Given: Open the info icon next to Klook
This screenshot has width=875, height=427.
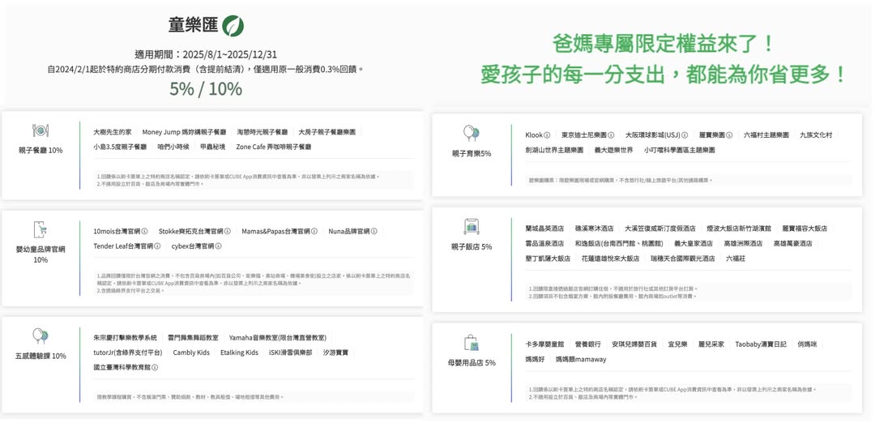Looking at the screenshot, I should click(x=548, y=135).
